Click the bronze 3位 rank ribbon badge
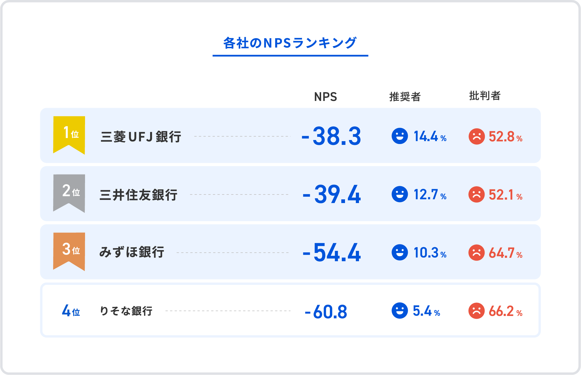This screenshot has width=581, height=375. click(x=69, y=250)
